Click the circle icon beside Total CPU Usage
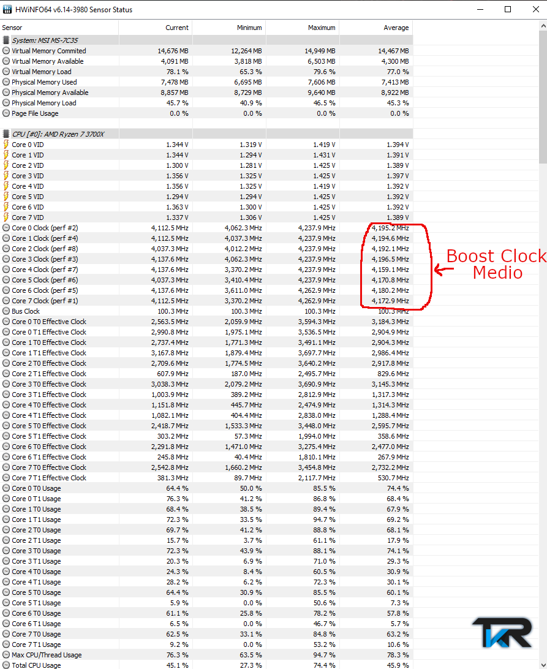547x669 pixels. click(6, 665)
